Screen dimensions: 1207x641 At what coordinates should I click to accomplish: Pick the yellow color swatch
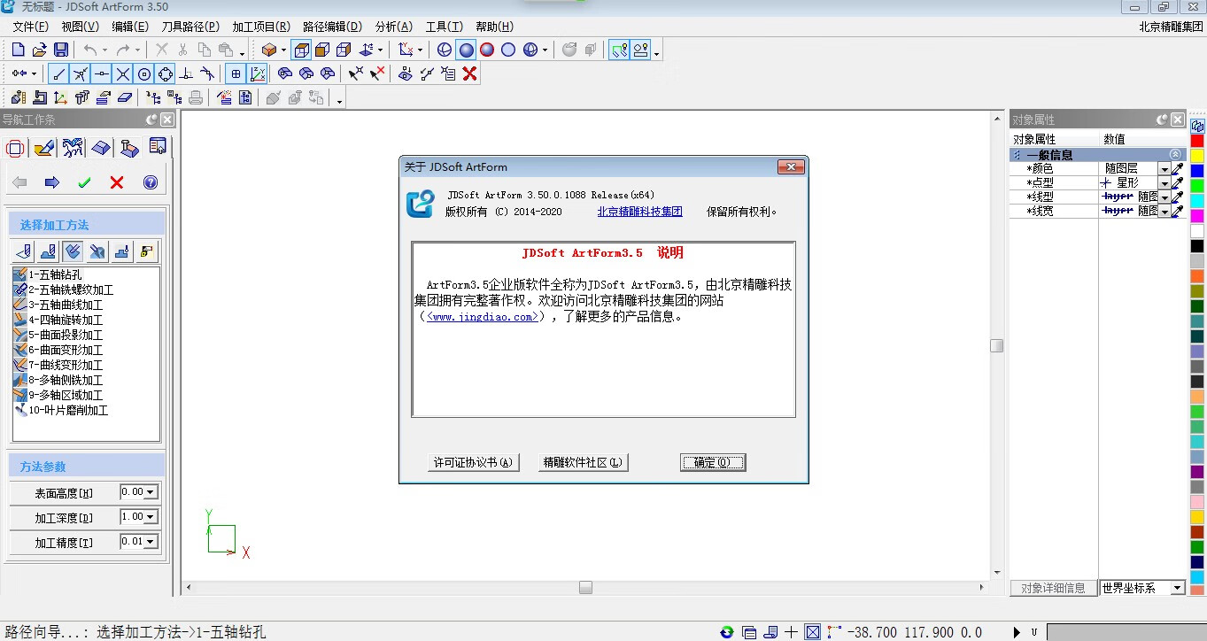[x=1197, y=156]
